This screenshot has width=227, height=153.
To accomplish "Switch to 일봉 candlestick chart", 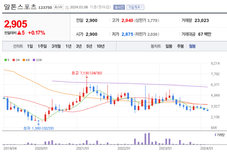I will (x=169, y=46).
